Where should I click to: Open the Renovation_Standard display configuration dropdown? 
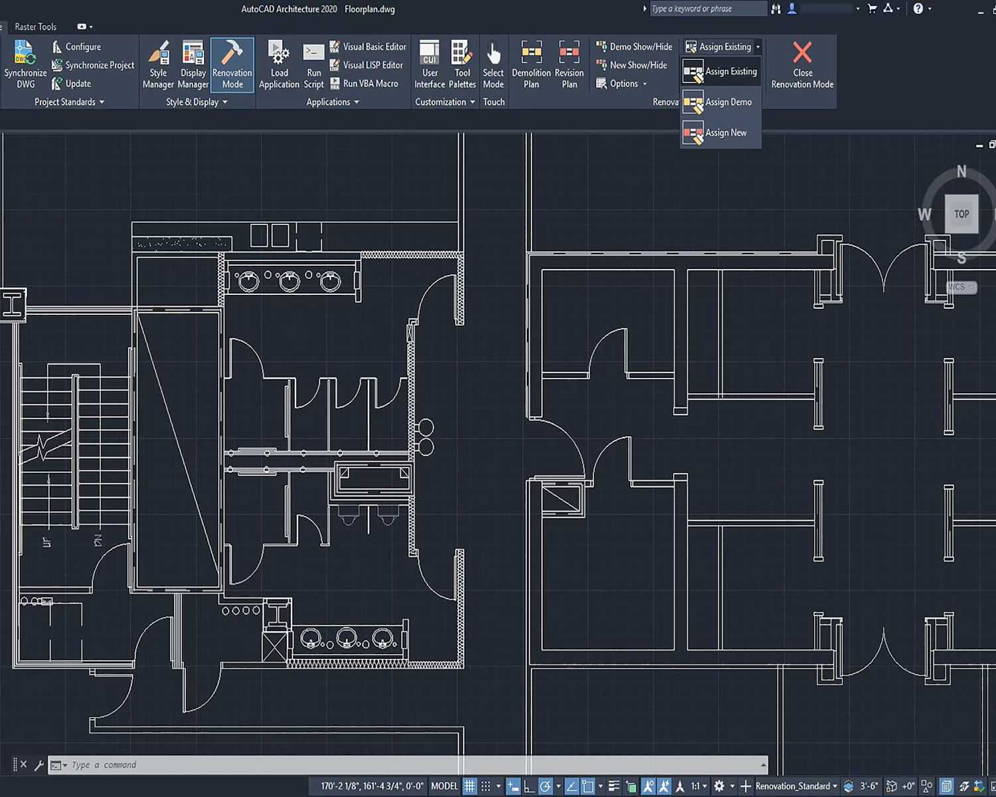pos(796,786)
